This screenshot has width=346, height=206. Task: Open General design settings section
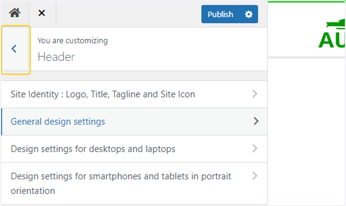(x=134, y=122)
